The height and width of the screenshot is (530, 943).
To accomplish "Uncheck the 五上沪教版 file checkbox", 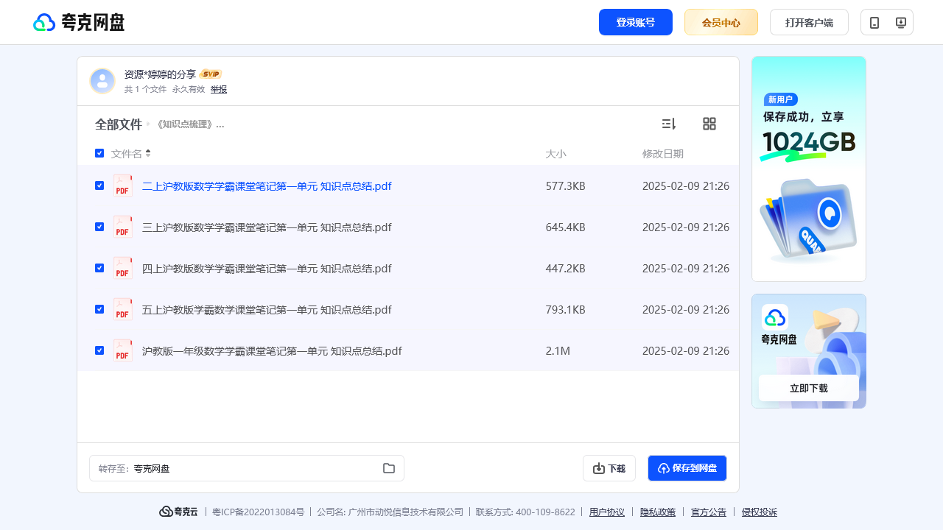I will click(x=99, y=309).
